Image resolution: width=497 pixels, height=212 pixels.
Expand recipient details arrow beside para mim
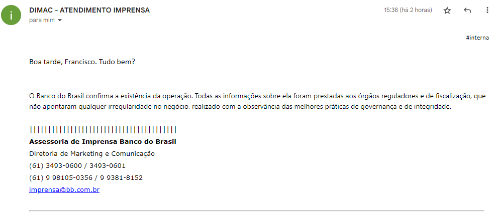[x=59, y=20]
